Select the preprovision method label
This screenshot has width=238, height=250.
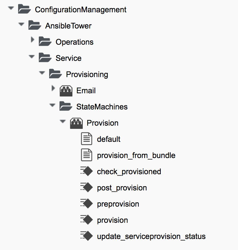point(118,204)
